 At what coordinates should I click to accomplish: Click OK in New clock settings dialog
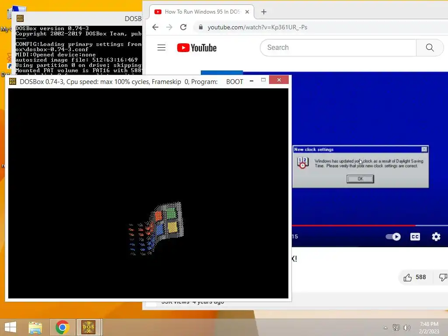coord(360,179)
